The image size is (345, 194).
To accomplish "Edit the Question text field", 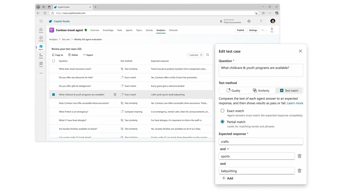I will click(261, 70).
